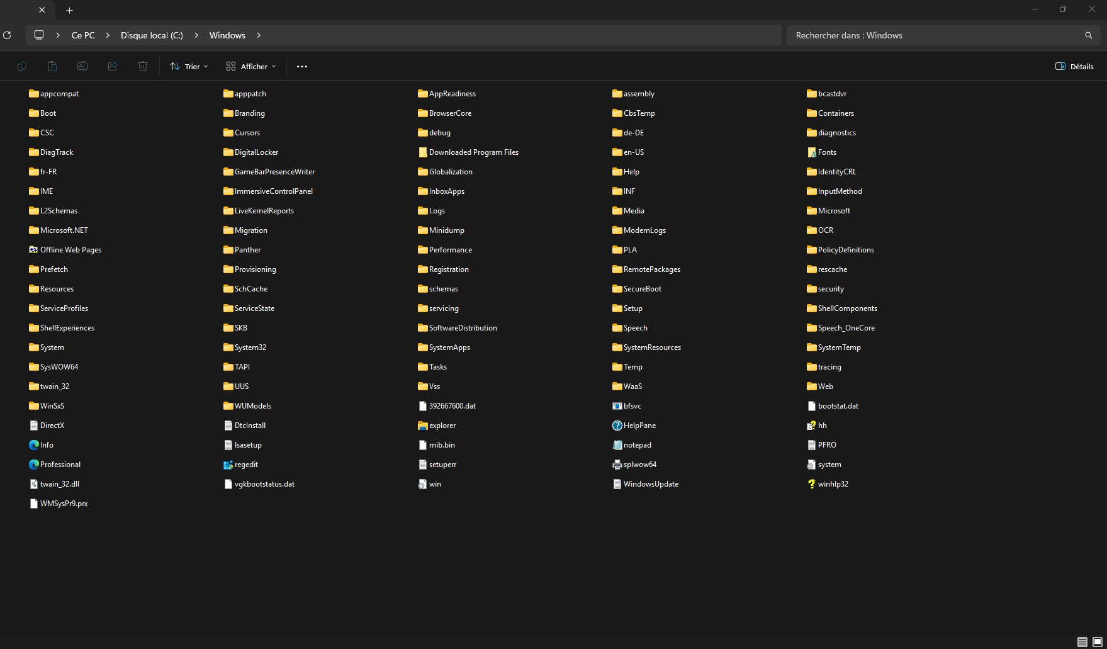Click the Paste icon in the toolbar

(x=52, y=66)
